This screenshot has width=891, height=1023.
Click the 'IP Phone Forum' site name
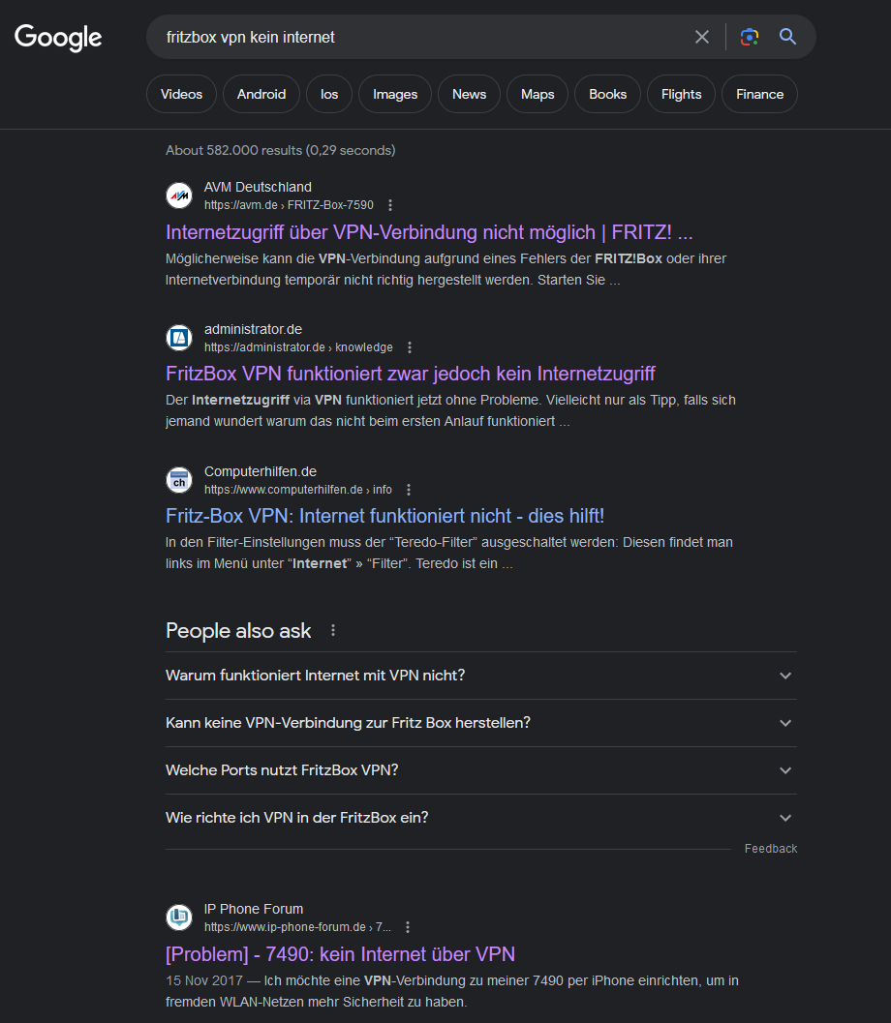254,909
